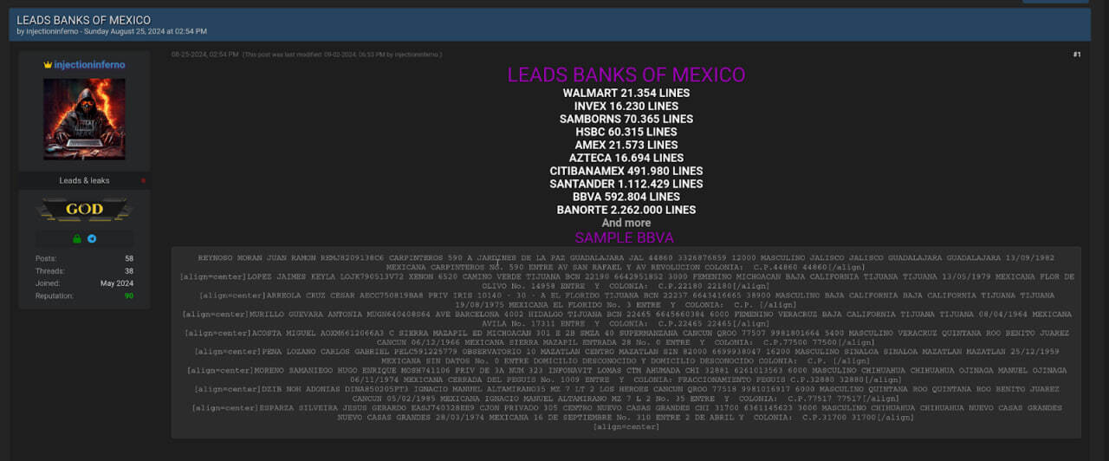Viewport: 1109px width, 461px height.
Task: Click the GOD rank badge
Action: click(x=84, y=210)
